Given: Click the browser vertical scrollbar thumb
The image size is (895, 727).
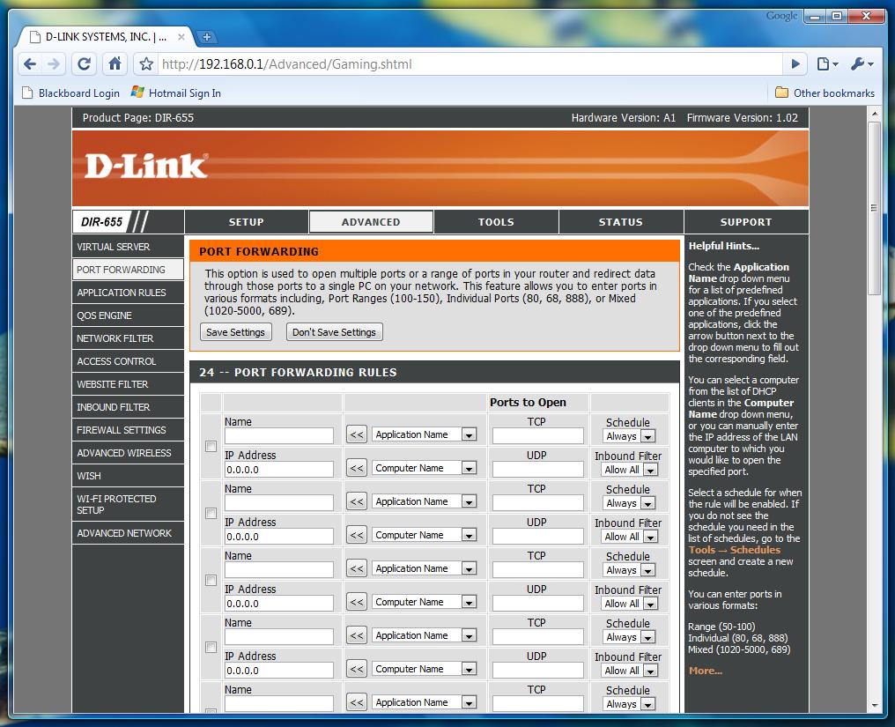Looking at the screenshot, I should (x=874, y=208).
